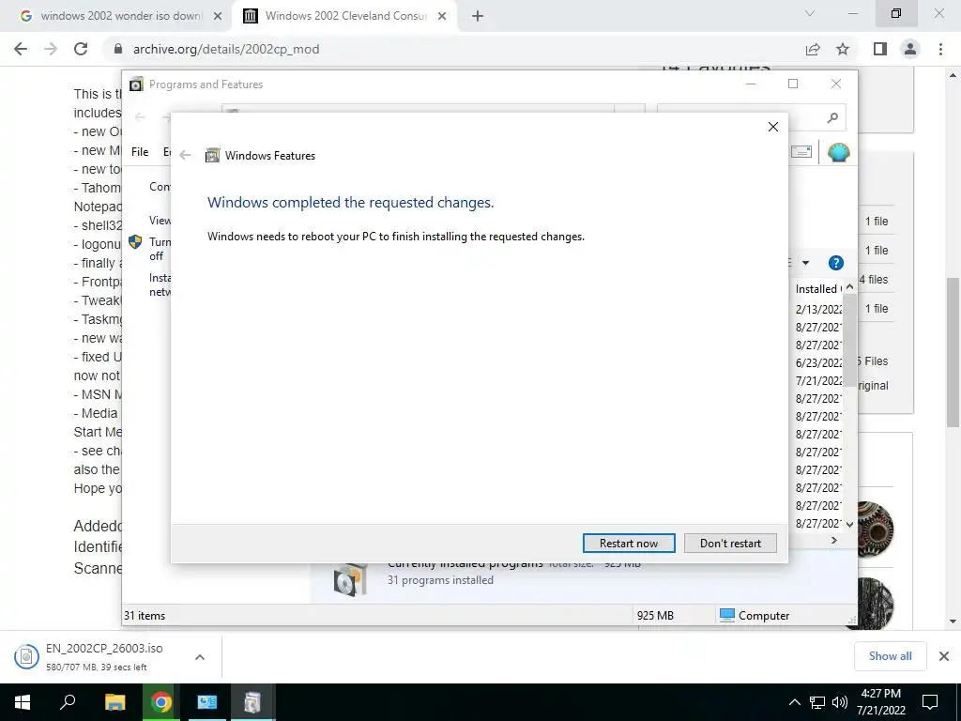Click scroll up arrow in programs list
The width and height of the screenshot is (961, 721).
tap(849, 287)
